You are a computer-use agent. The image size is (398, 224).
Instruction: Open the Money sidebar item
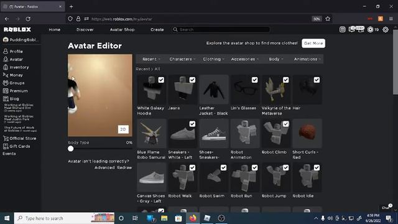[x=13, y=75]
